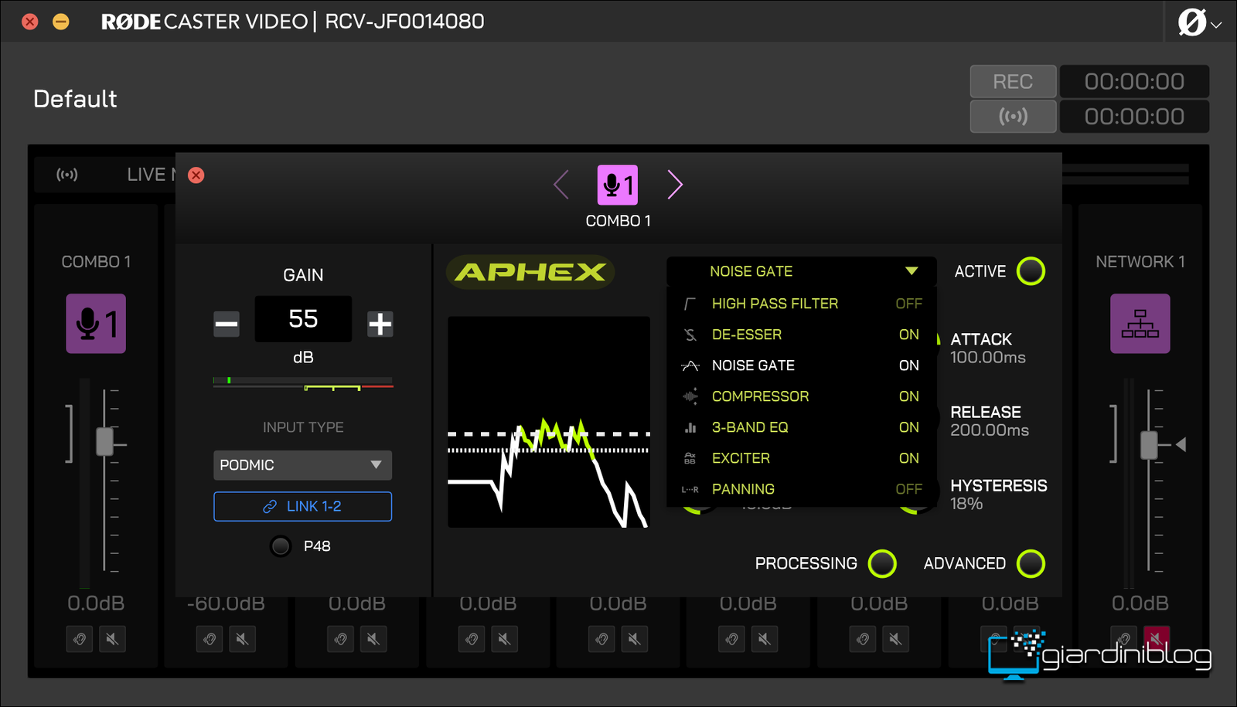1237x707 pixels.
Task: Enable P48 phantom power
Action: [x=281, y=546]
